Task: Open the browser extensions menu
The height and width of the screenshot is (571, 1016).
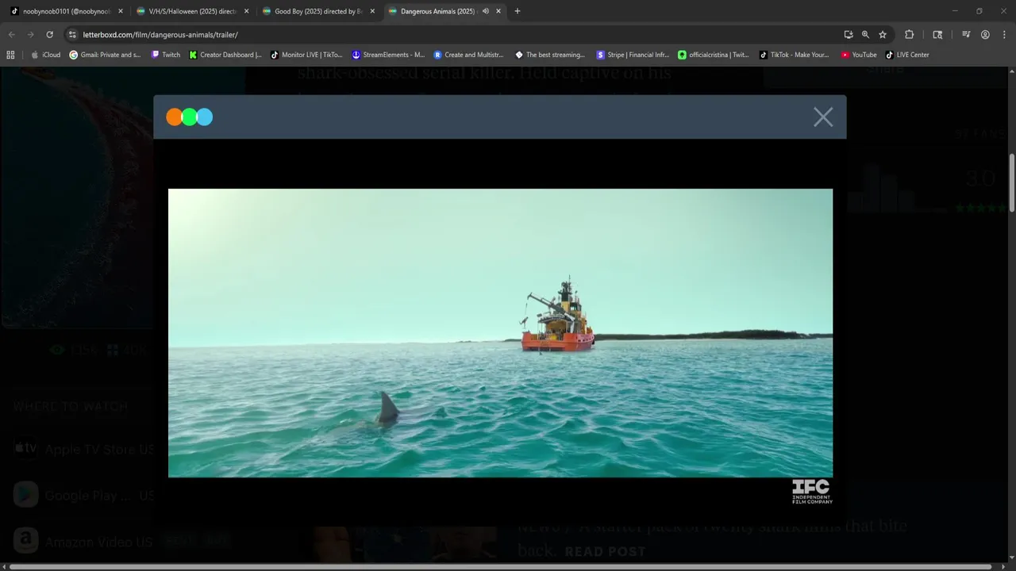Action: click(910, 35)
